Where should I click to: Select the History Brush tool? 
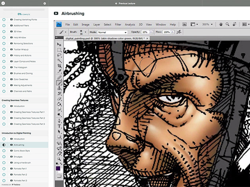pyautogui.click(x=59, y=93)
